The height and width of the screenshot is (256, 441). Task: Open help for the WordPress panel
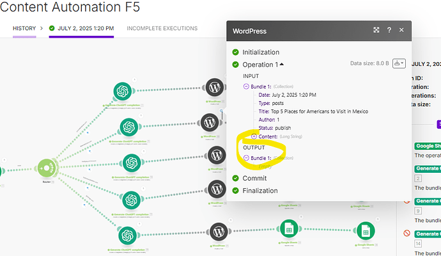(389, 30)
